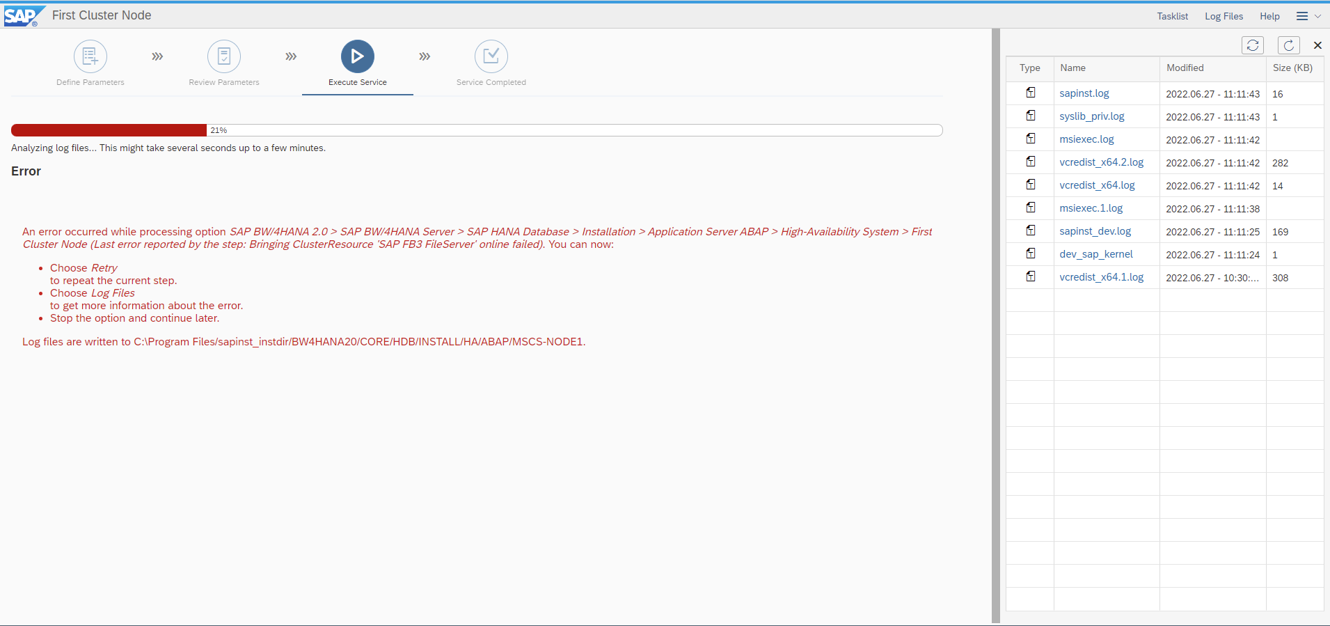Click the panel splitter bar beside log panel
The image size is (1330, 626).
click(996, 326)
